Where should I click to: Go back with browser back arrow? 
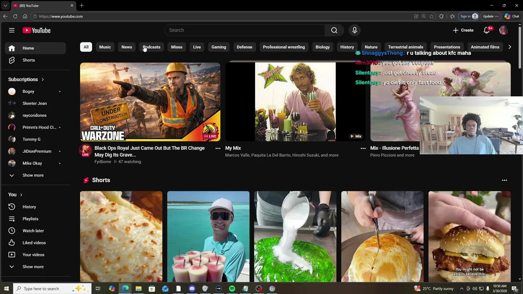[x=5, y=16]
